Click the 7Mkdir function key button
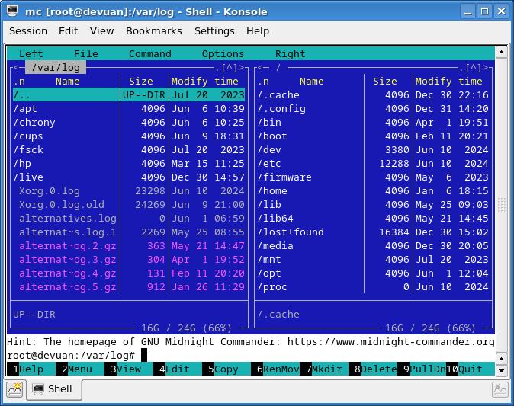 [x=324, y=369]
